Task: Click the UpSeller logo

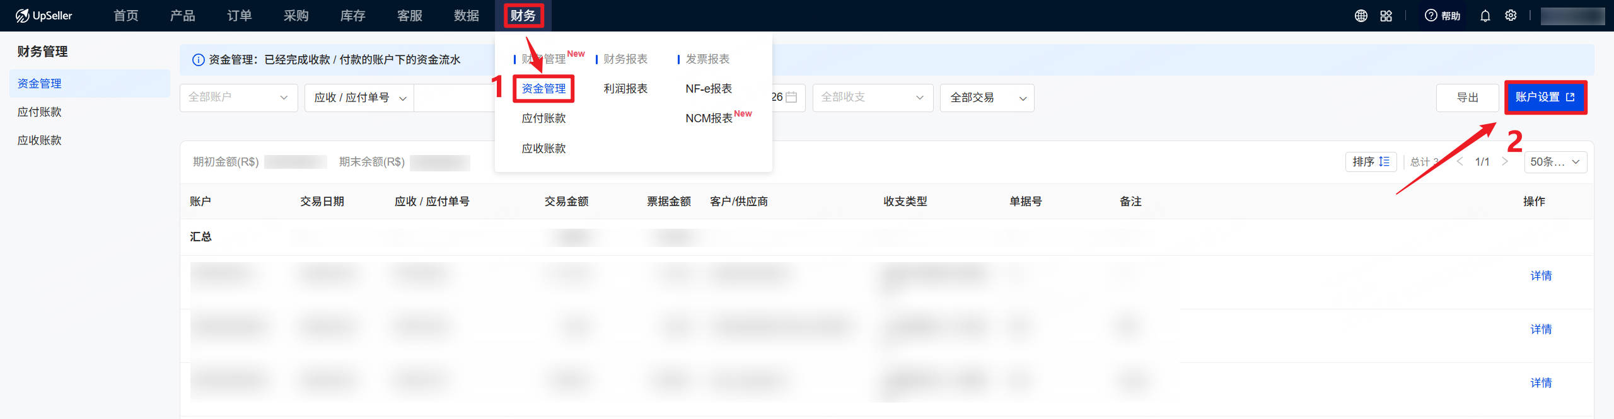Action: click(44, 16)
